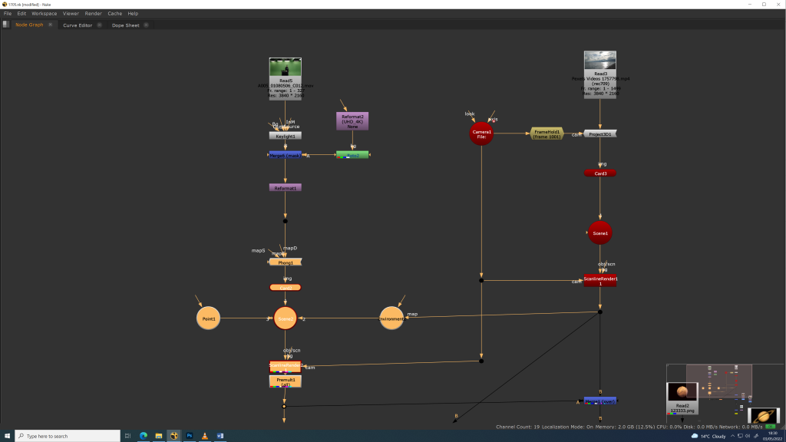The width and height of the screenshot is (786, 442).
Task: Select the Read5 green screen node thumbnail
Action: [x=286, y=68]
